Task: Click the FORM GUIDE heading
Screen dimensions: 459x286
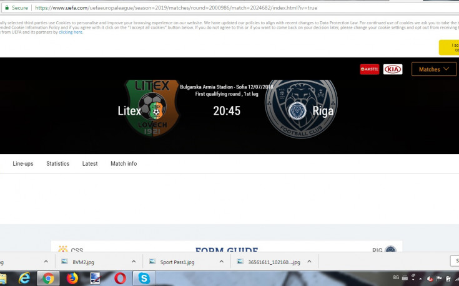Action: pos(227,249)
